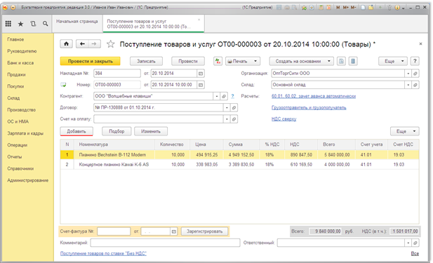
Task: Click the Добавить button
Action: 76,131
